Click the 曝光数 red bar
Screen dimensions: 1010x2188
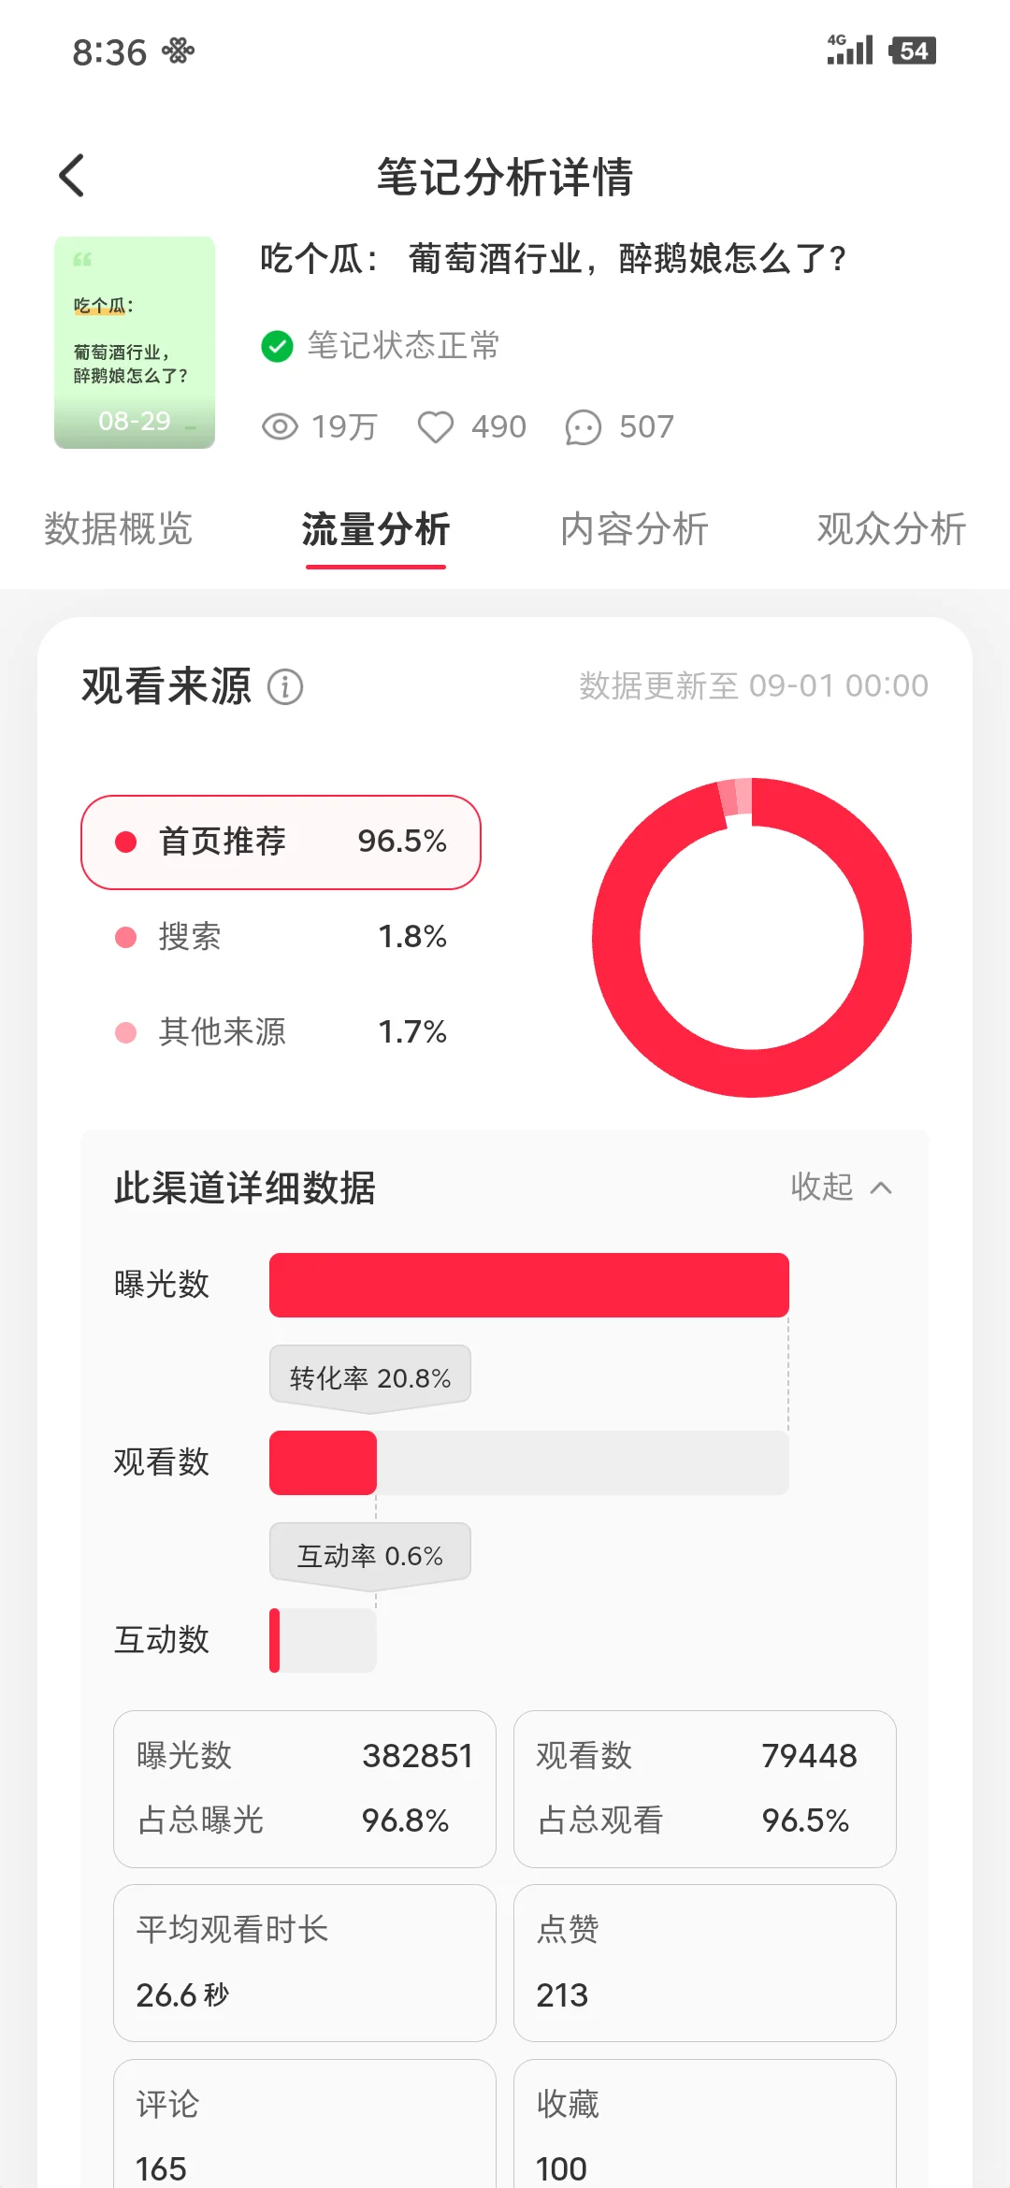click(529, 1285)
